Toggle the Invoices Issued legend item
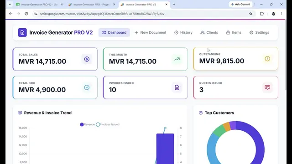Screen dimensions: 292x164 (x=108, y=124)
